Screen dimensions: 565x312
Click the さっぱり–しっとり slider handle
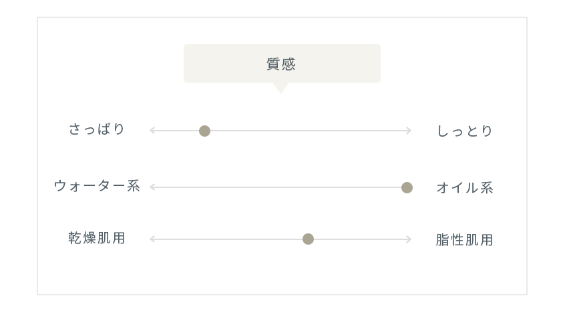click(204, 131)
